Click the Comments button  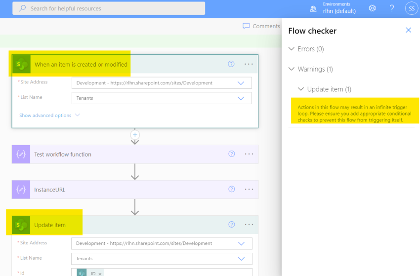[x=261, y=26]
